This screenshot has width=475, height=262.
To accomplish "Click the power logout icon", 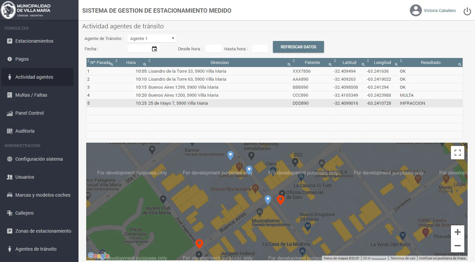I will pyautogui.click(x=467, y=11).
